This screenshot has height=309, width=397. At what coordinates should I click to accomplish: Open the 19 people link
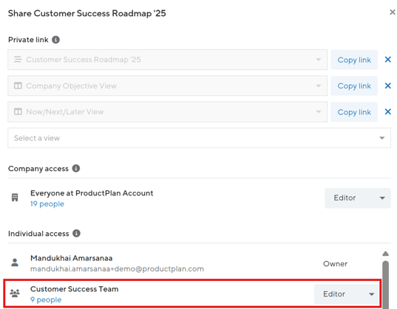tap(47, 204)
